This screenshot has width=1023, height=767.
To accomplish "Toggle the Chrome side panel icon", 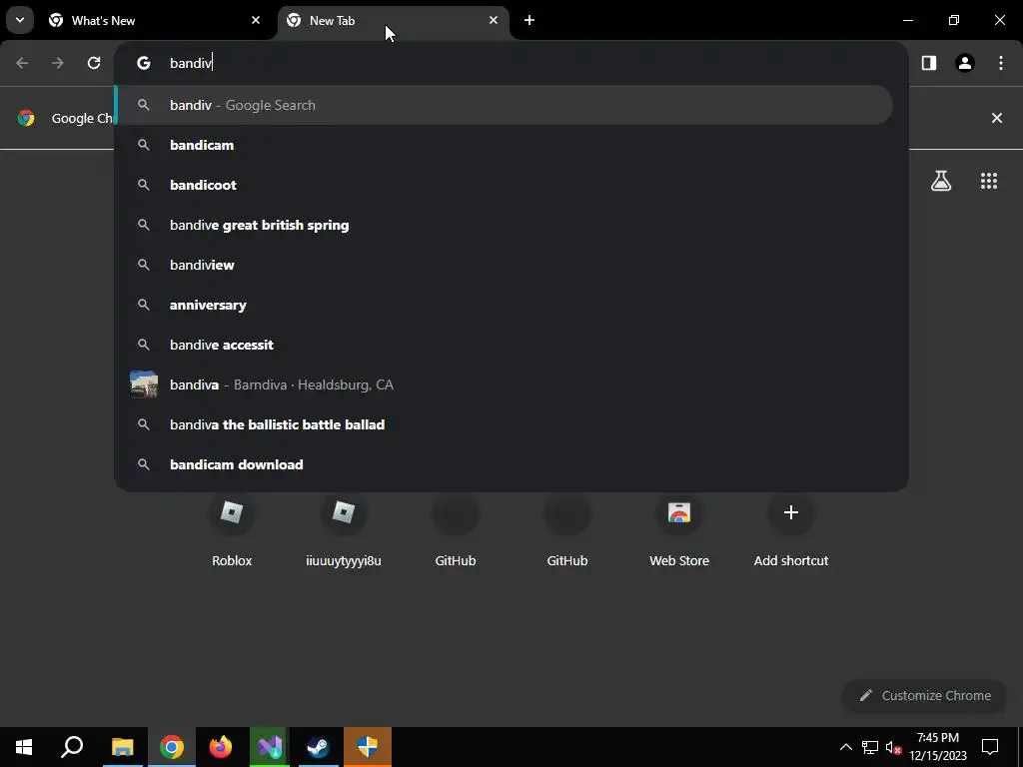I will (x=928, y=63).
